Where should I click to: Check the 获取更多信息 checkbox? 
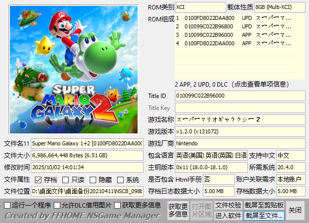point(118,205)
